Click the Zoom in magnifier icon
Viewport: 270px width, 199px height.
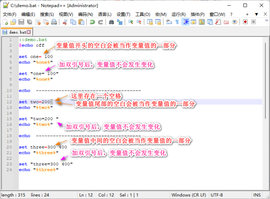131,22
